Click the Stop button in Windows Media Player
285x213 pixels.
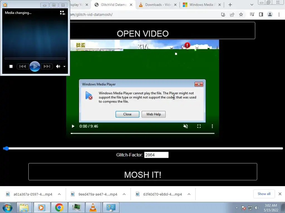click(11, 67)
